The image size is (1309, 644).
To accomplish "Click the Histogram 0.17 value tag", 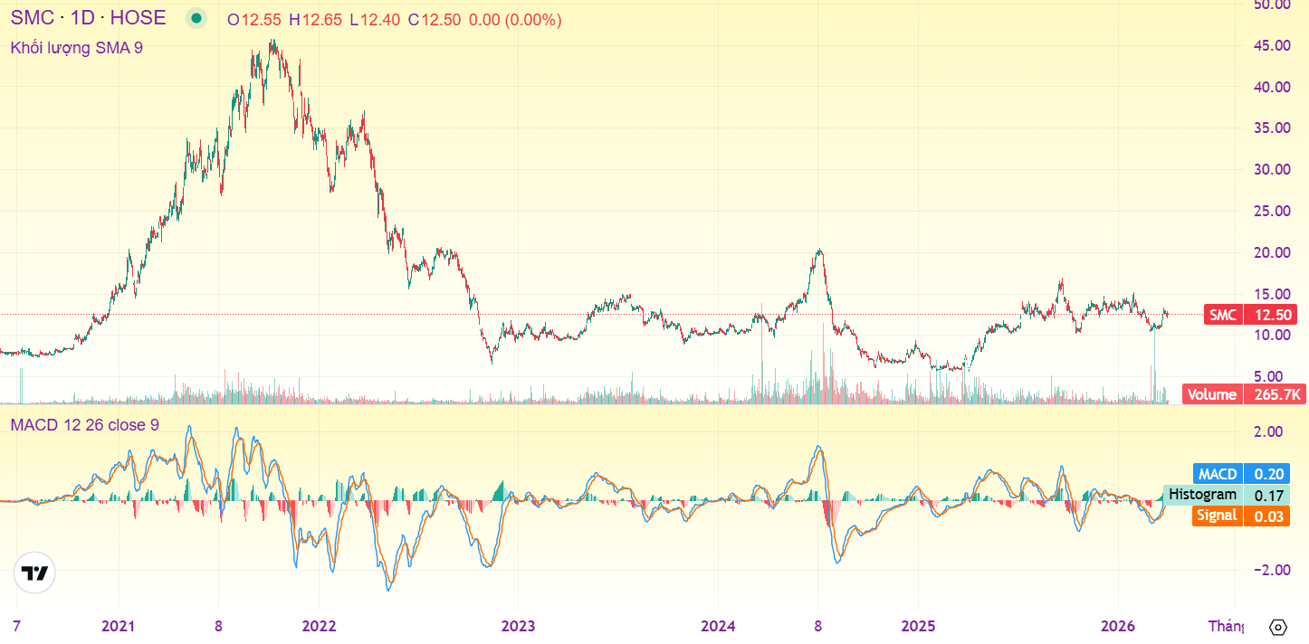I will 1226,495.
